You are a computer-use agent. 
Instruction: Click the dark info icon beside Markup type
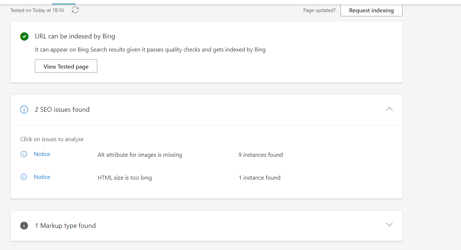point(24,226)
